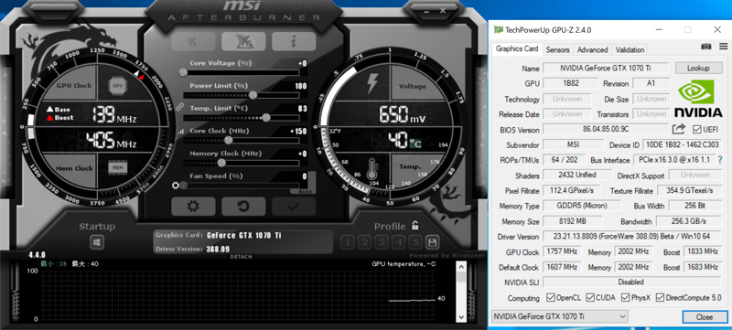Open GPU-Z hamburger menu
This screenshot has height=330, width=732.
tap(723, 46)
